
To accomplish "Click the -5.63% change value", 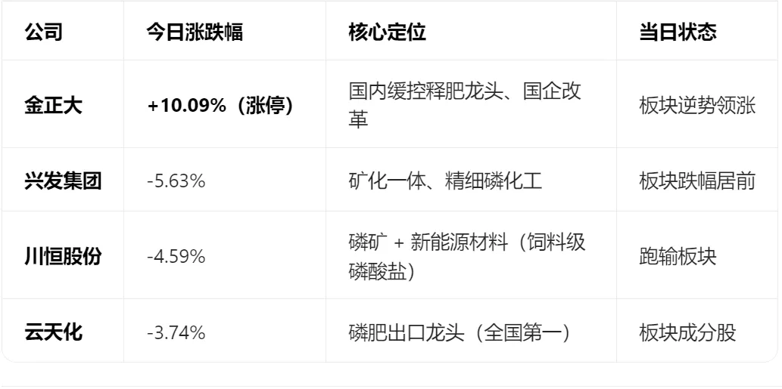I will click(176, 181).
